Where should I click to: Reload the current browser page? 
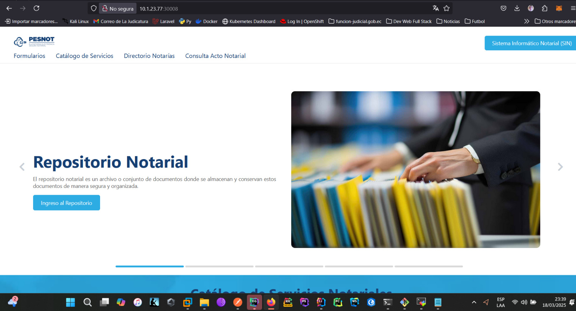tap(36, 8)
